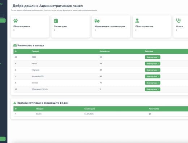This screenshot has height=143, width=188.
Task: Open the Часове днес card
Action: (70, 26)
